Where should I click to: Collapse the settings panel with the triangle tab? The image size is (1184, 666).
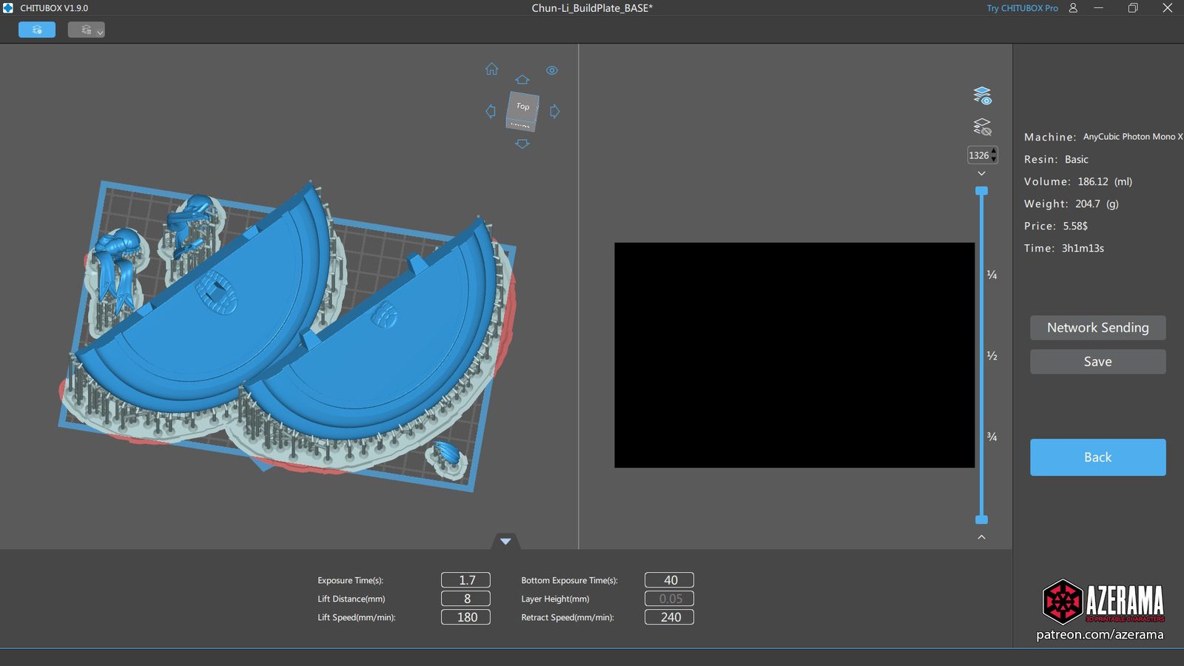pos(505,541)
